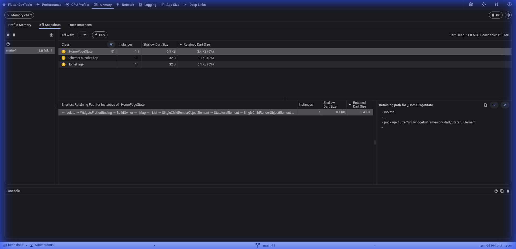The image size is (516, 249).
Task: Select the SchemeLauncherApp class row
Action: pyautogui.click(x=83, y=58)
